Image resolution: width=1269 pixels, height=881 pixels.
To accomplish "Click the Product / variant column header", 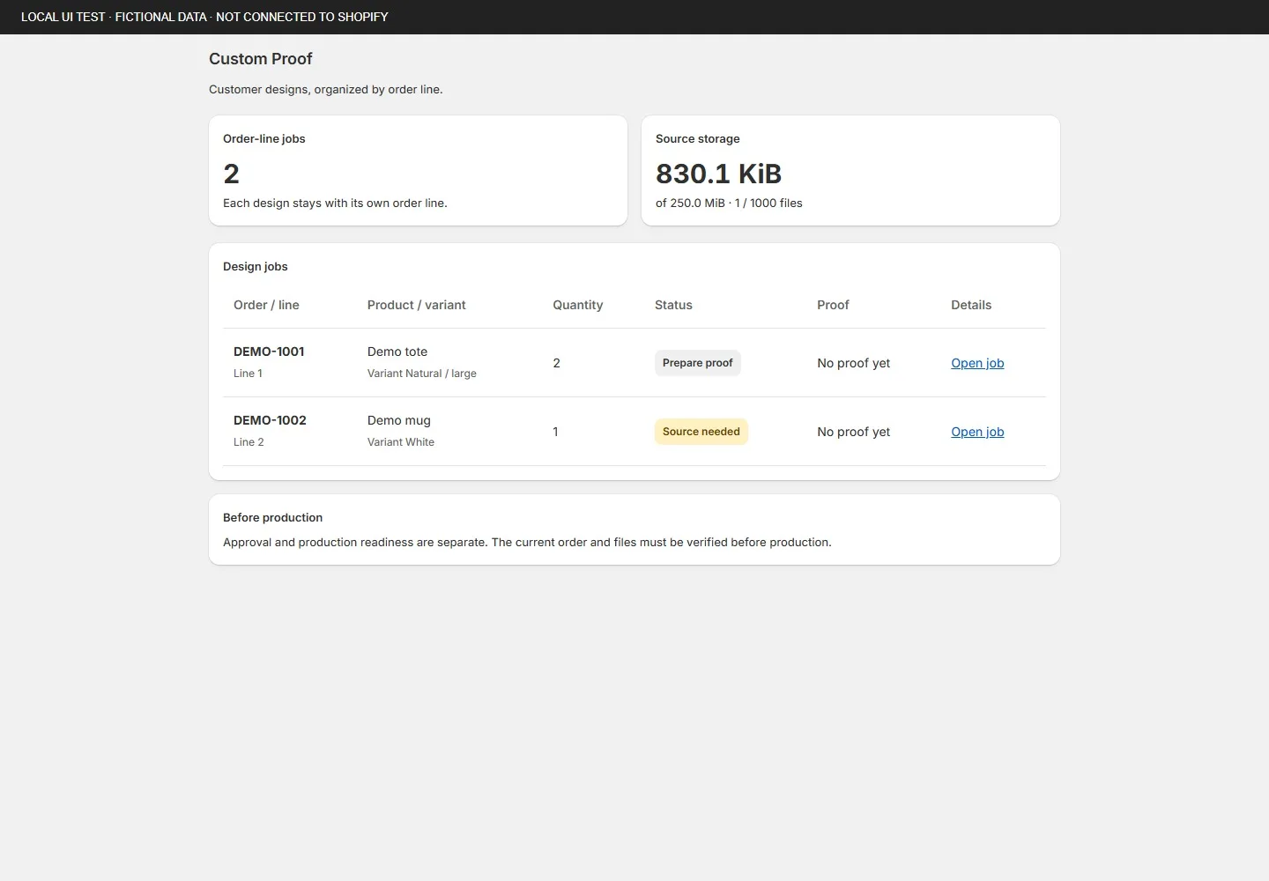I will (x=417, y=305).
